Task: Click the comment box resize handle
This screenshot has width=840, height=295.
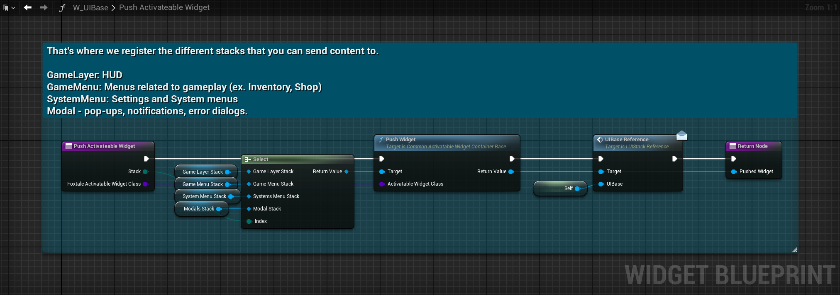Action: [x=794, y=250]
